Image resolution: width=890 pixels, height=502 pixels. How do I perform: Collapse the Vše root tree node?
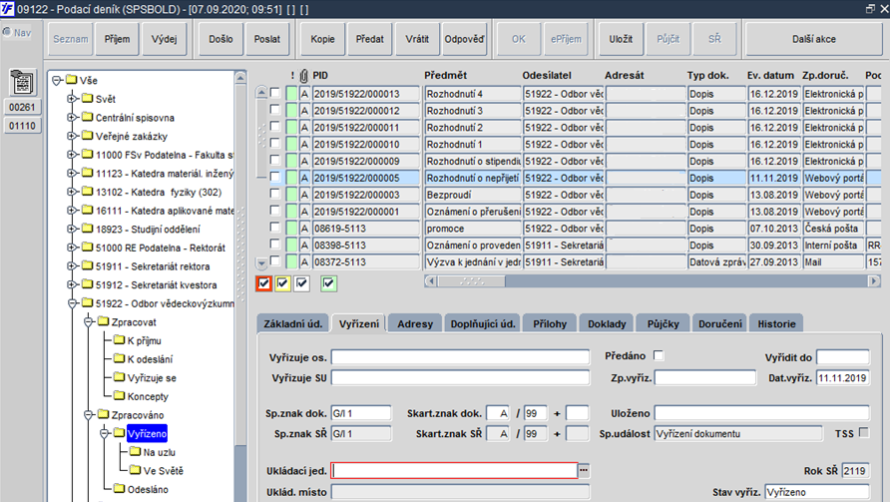coord(56,80)
